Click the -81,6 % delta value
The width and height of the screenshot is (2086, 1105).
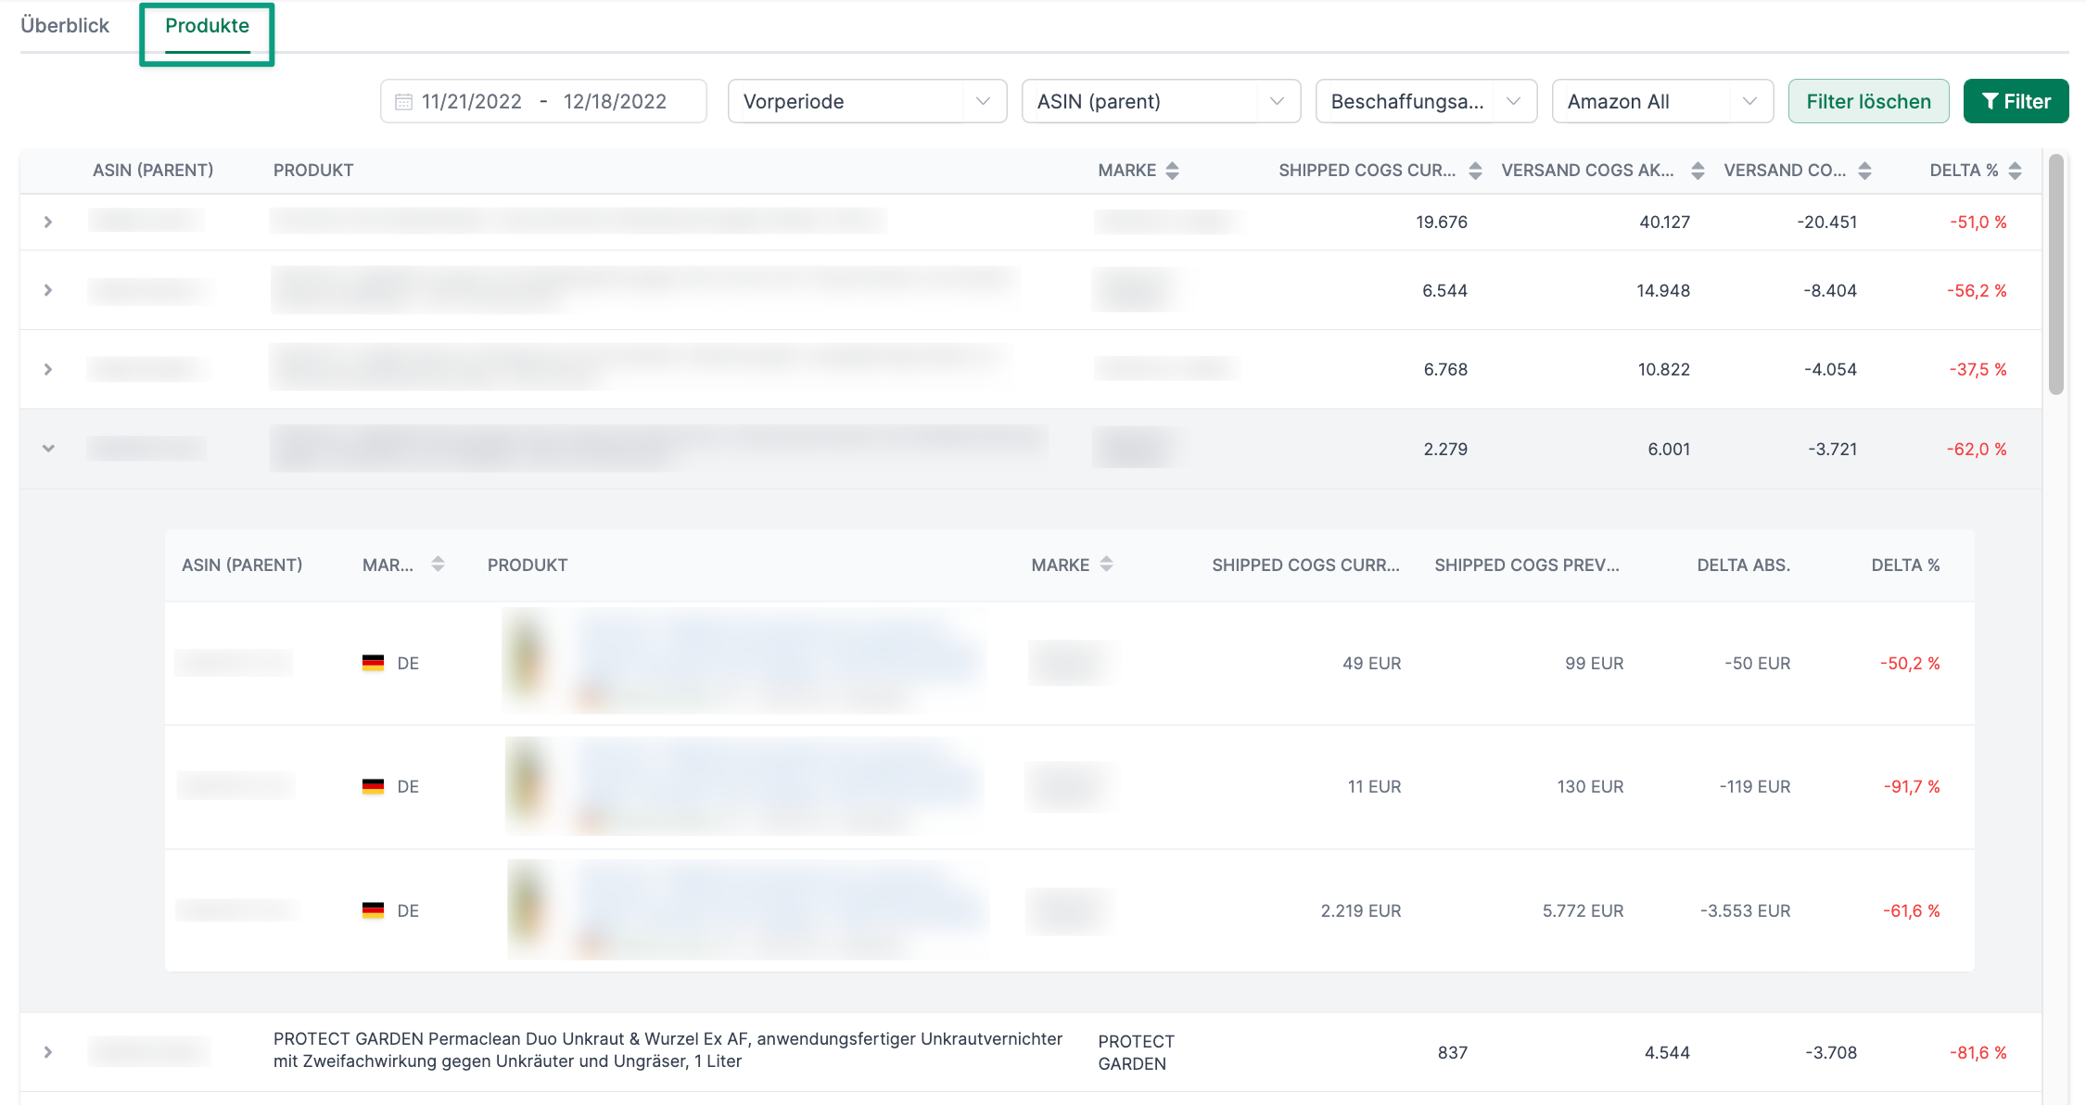1978,1053
